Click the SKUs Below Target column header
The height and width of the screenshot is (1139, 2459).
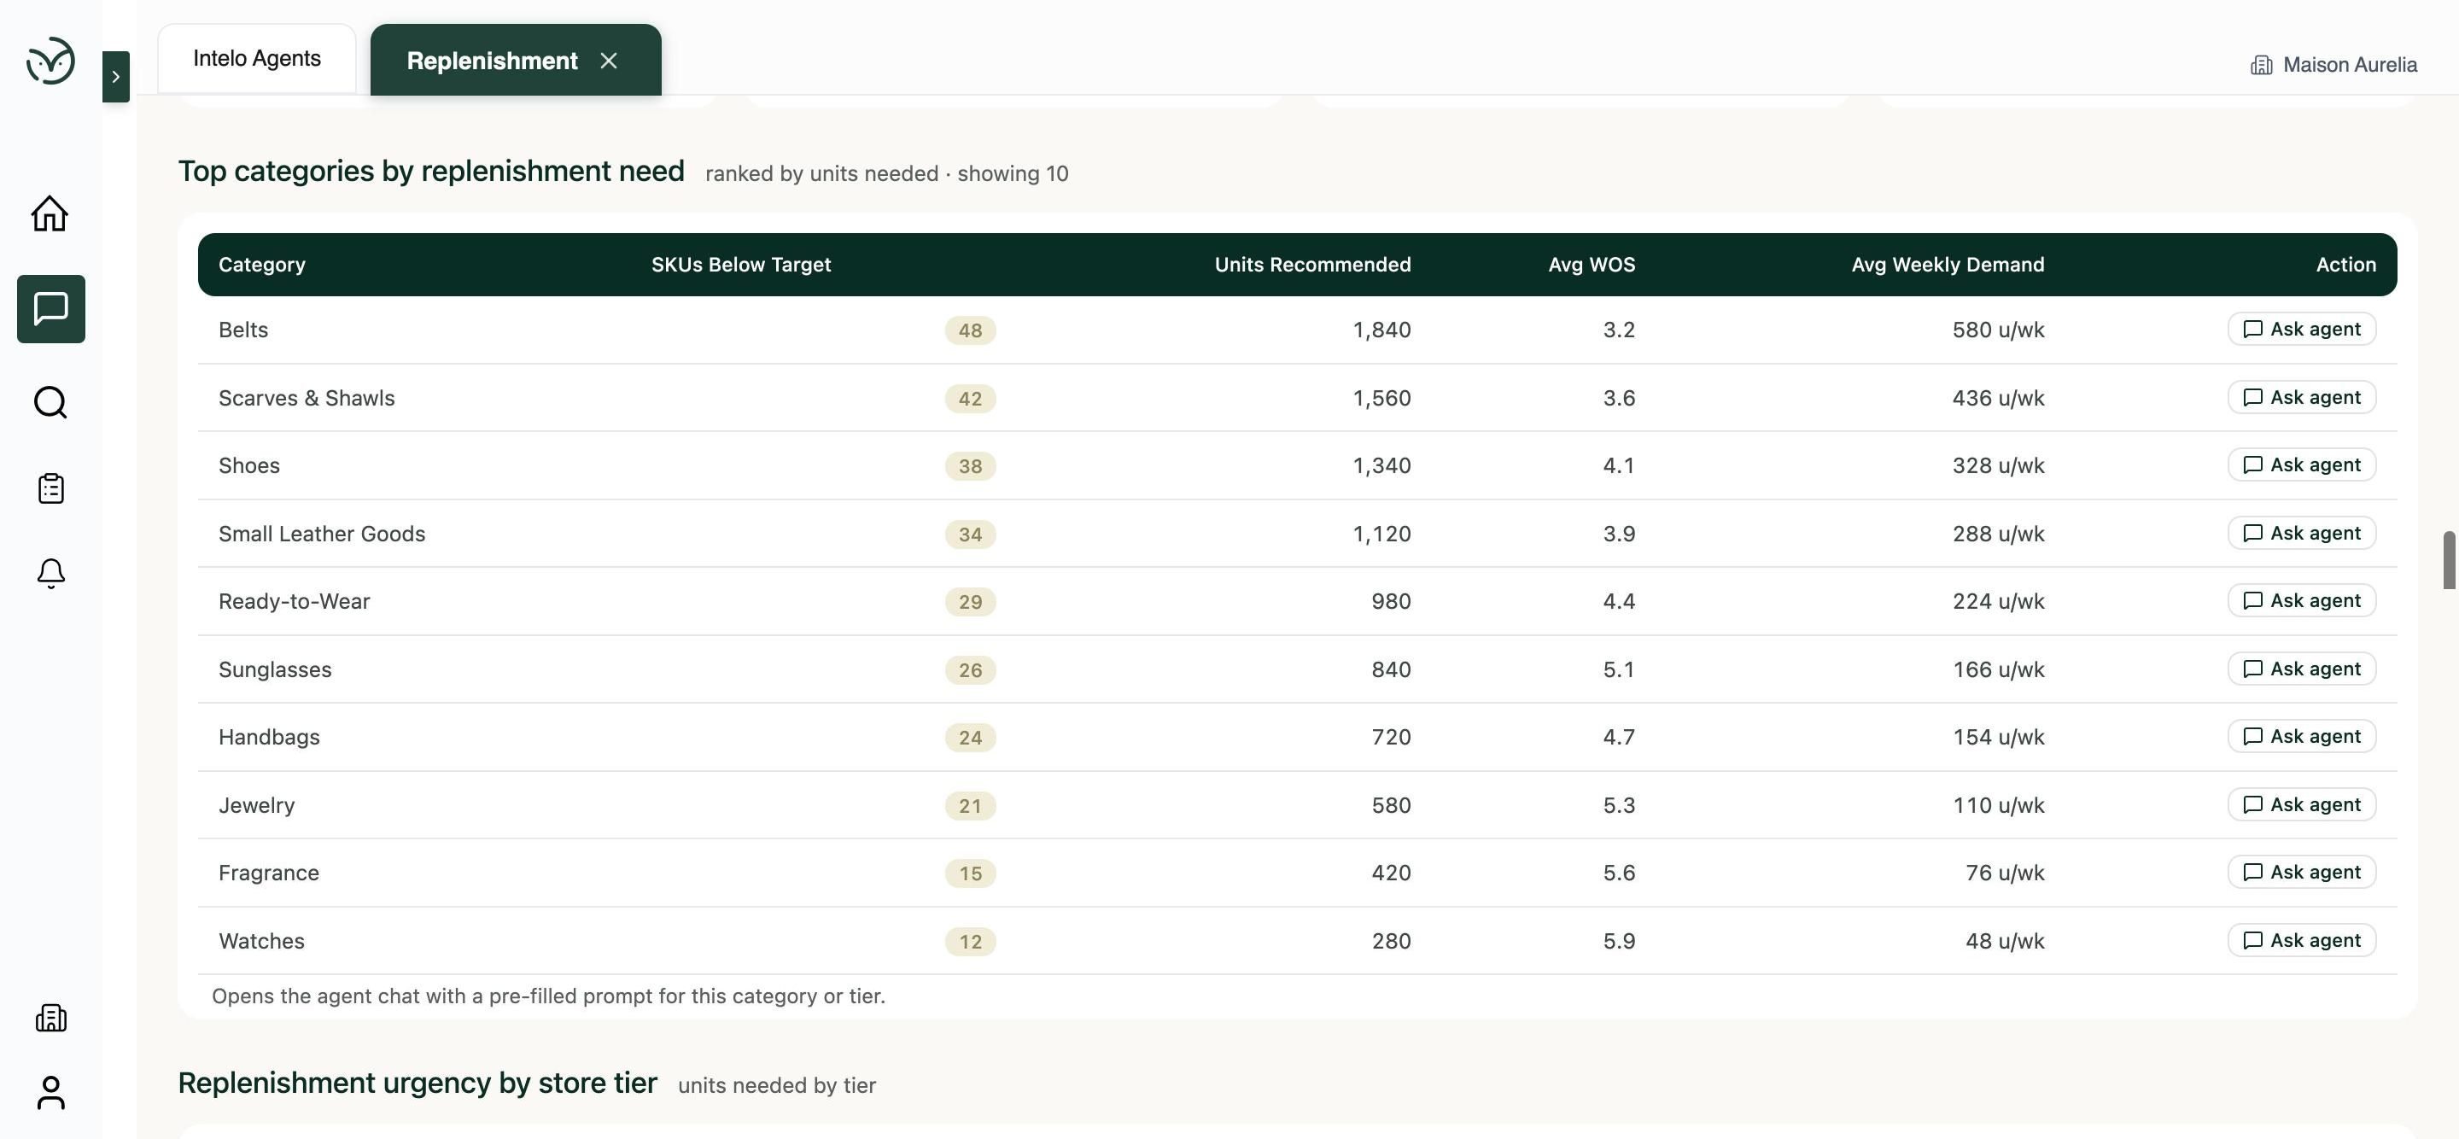(x=741, y=265)
